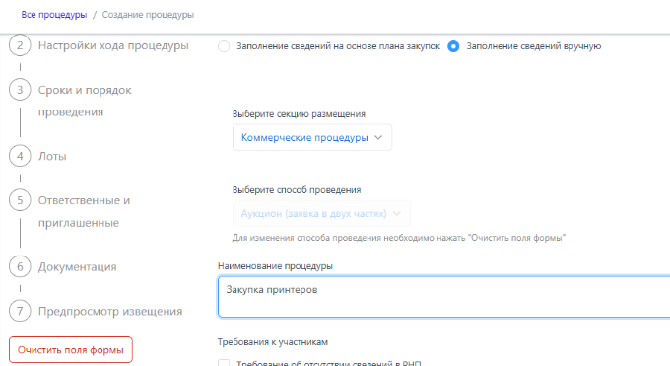Viewport: 670px width, 366px height.
Task: Click chevron of the Аукцион dropdown
Action: 396,213
